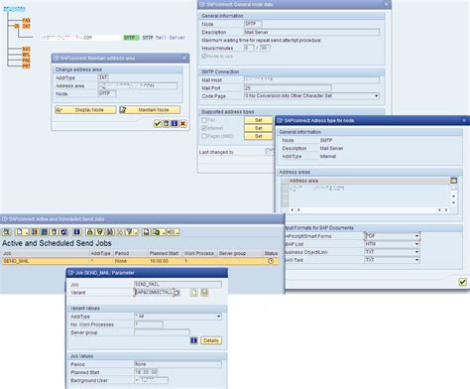Toggle the Fax address type checkbox
The height and width of the screenshot is (389, 470).
tap(204, 120)
